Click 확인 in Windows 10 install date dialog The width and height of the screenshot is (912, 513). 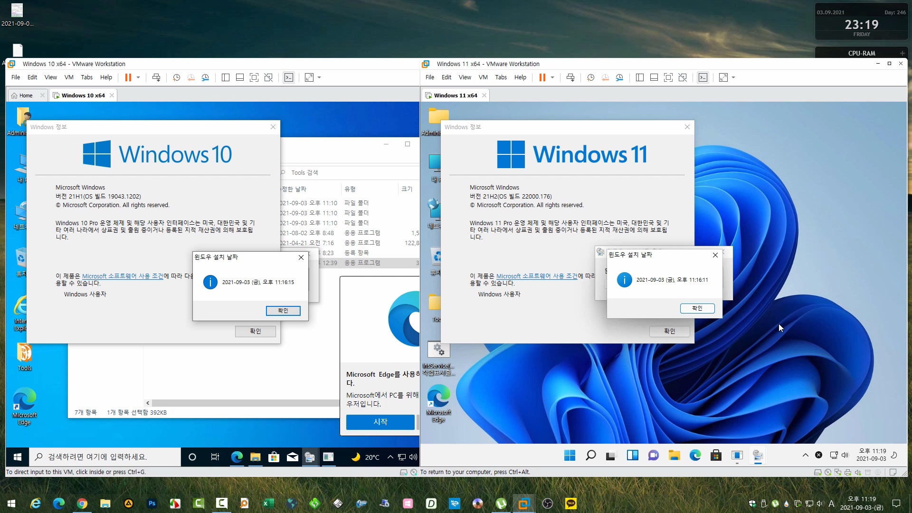coord(283,311)
